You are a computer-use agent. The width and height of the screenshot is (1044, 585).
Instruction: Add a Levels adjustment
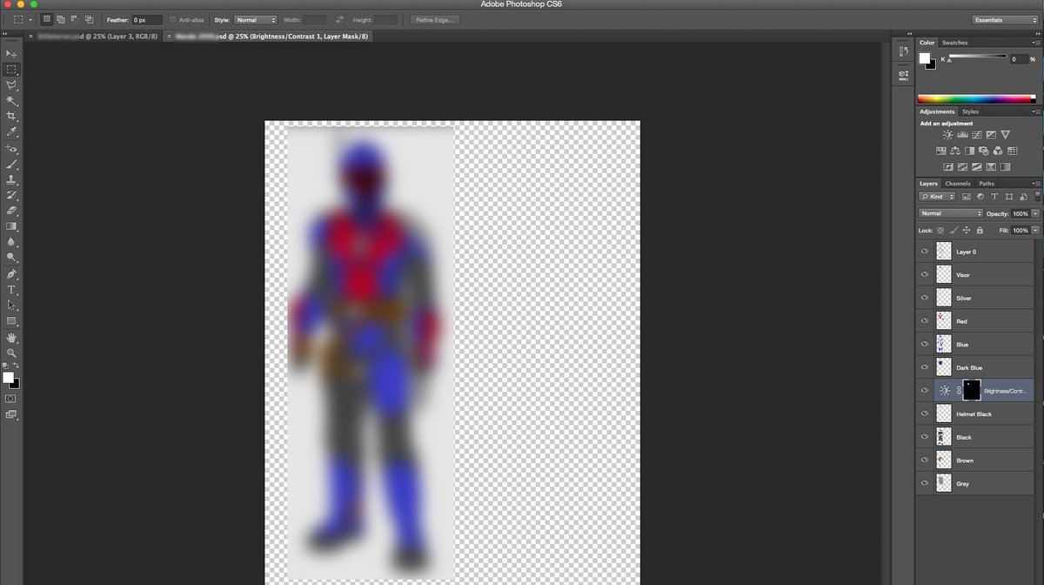click(x=962, y=135)
